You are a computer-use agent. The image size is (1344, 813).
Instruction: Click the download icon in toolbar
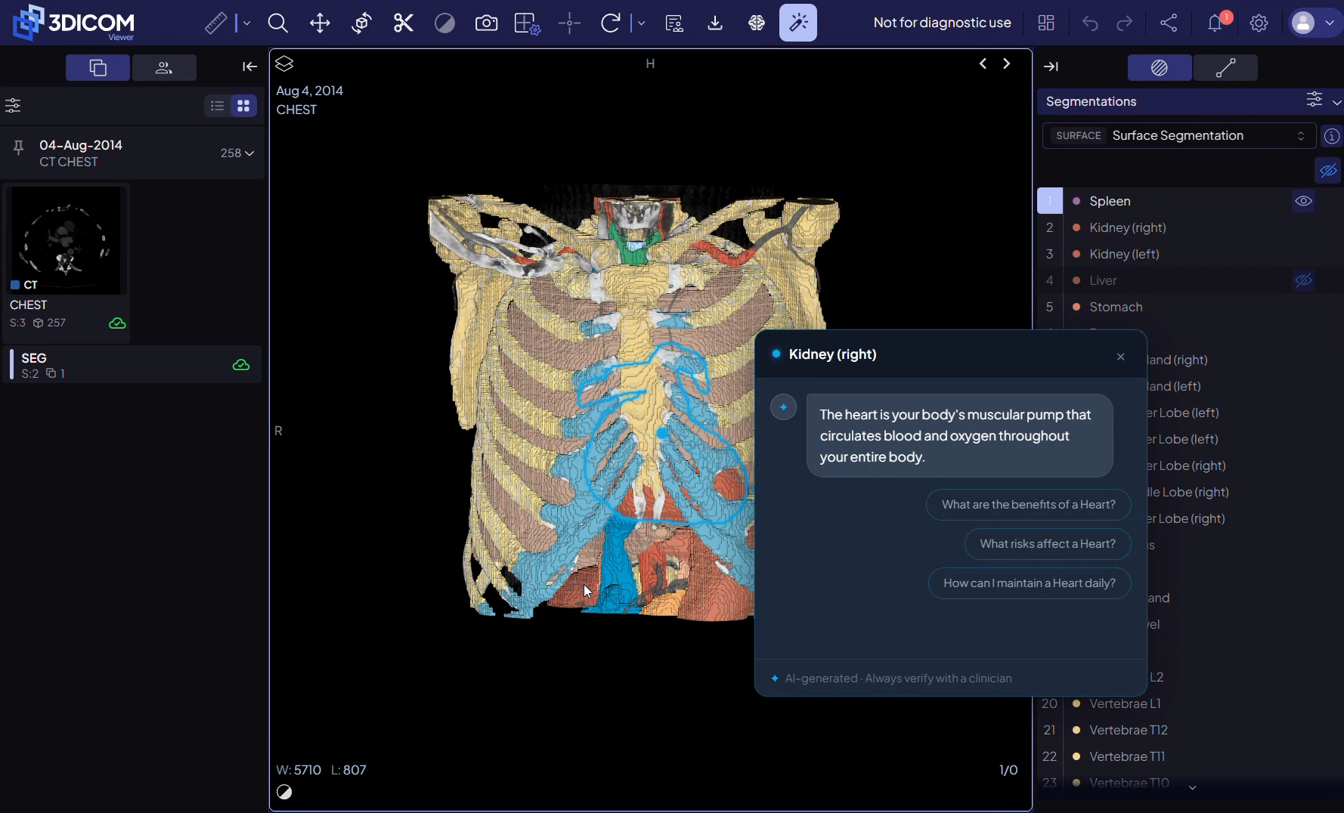(715, 23)
